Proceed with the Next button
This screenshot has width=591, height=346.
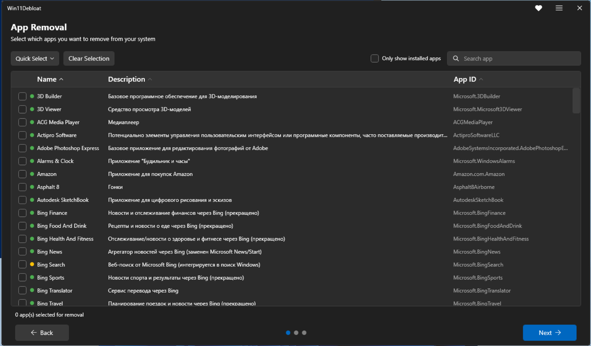(x=550, y=333)
